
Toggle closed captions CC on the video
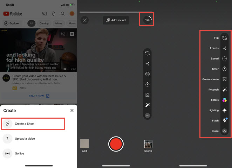tap(72, 34)
